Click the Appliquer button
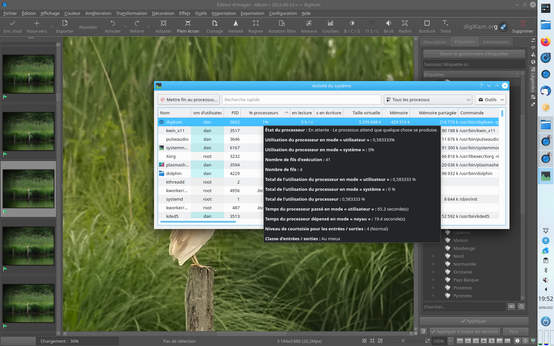Screen dimensions: 554x346 [x=474, y=321]
